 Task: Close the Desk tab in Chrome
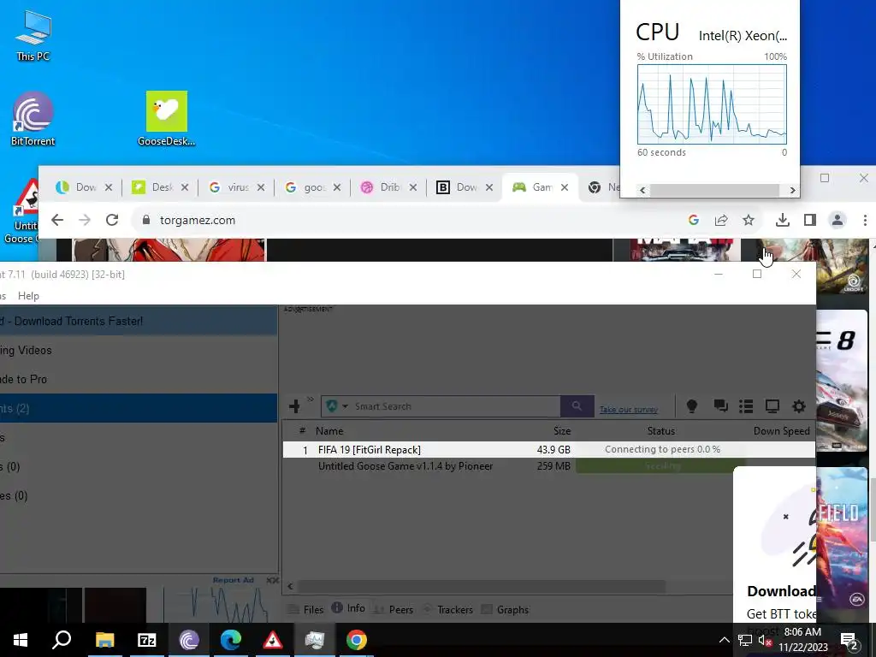[x=185, y=187]
